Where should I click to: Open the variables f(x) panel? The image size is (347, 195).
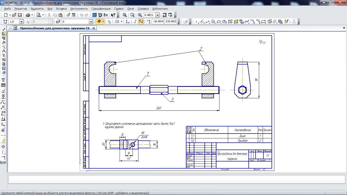tap(106, 15)
